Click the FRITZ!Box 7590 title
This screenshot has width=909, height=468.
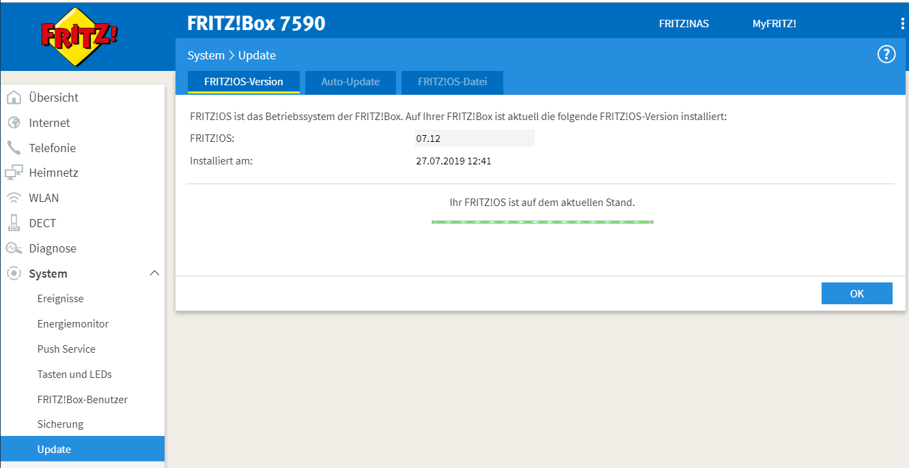point(256,23)
